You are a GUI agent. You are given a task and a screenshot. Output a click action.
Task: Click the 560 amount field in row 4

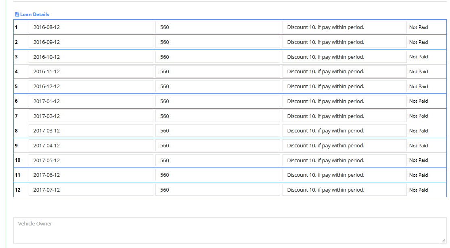click(x=218, y=72)
